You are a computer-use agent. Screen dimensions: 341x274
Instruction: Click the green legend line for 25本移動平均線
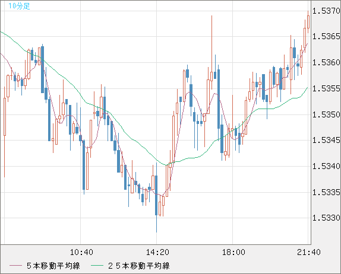pyautogui.click(x=97, y=266)
